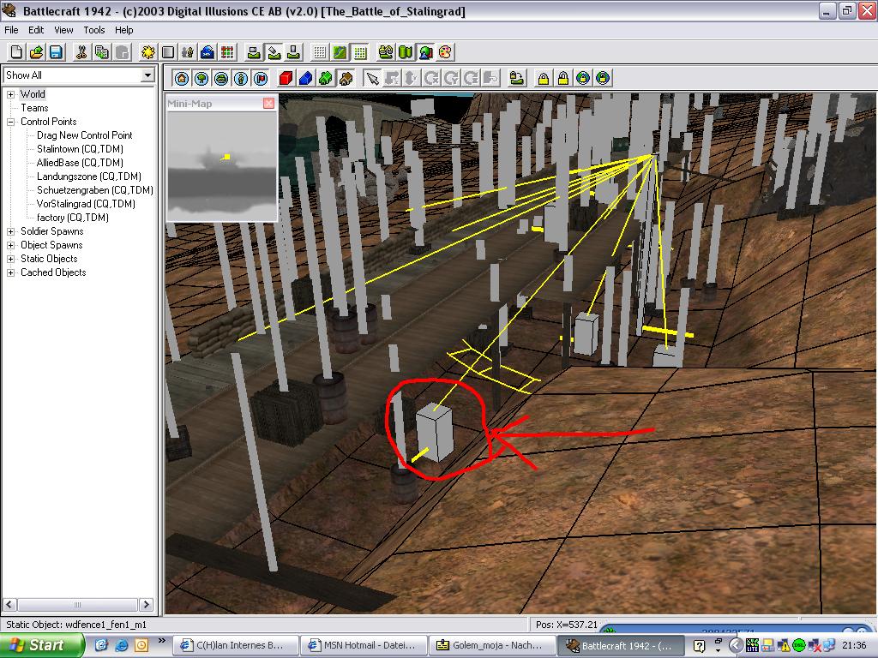This screenshot has width=878, height=658.
Task: Click the terrain paint bucket tool icon
Action: [274, 52]
